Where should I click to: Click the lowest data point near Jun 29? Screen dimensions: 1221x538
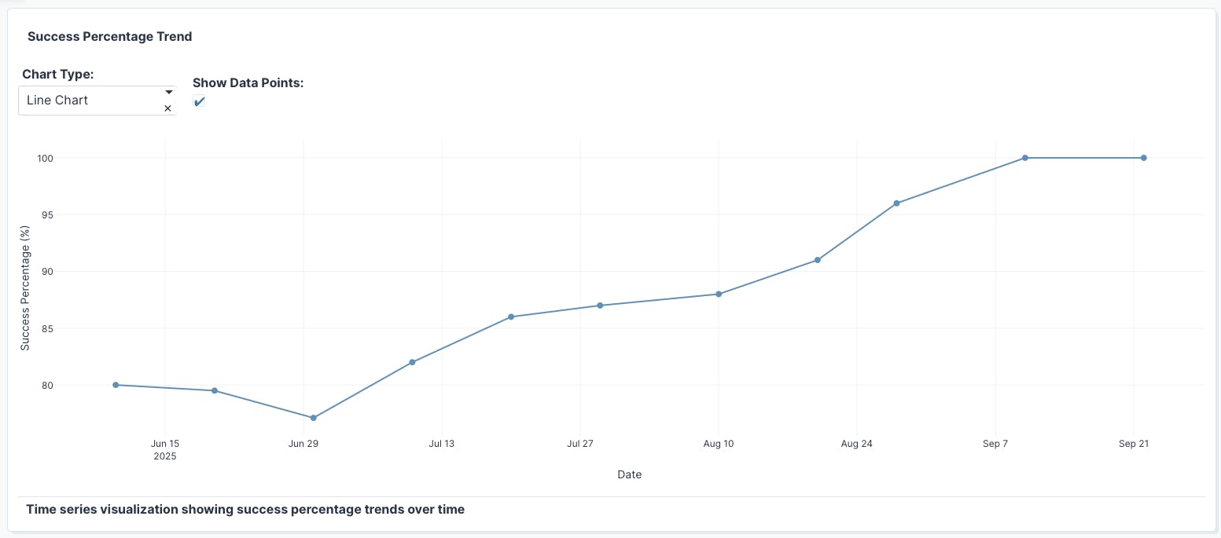314,418
